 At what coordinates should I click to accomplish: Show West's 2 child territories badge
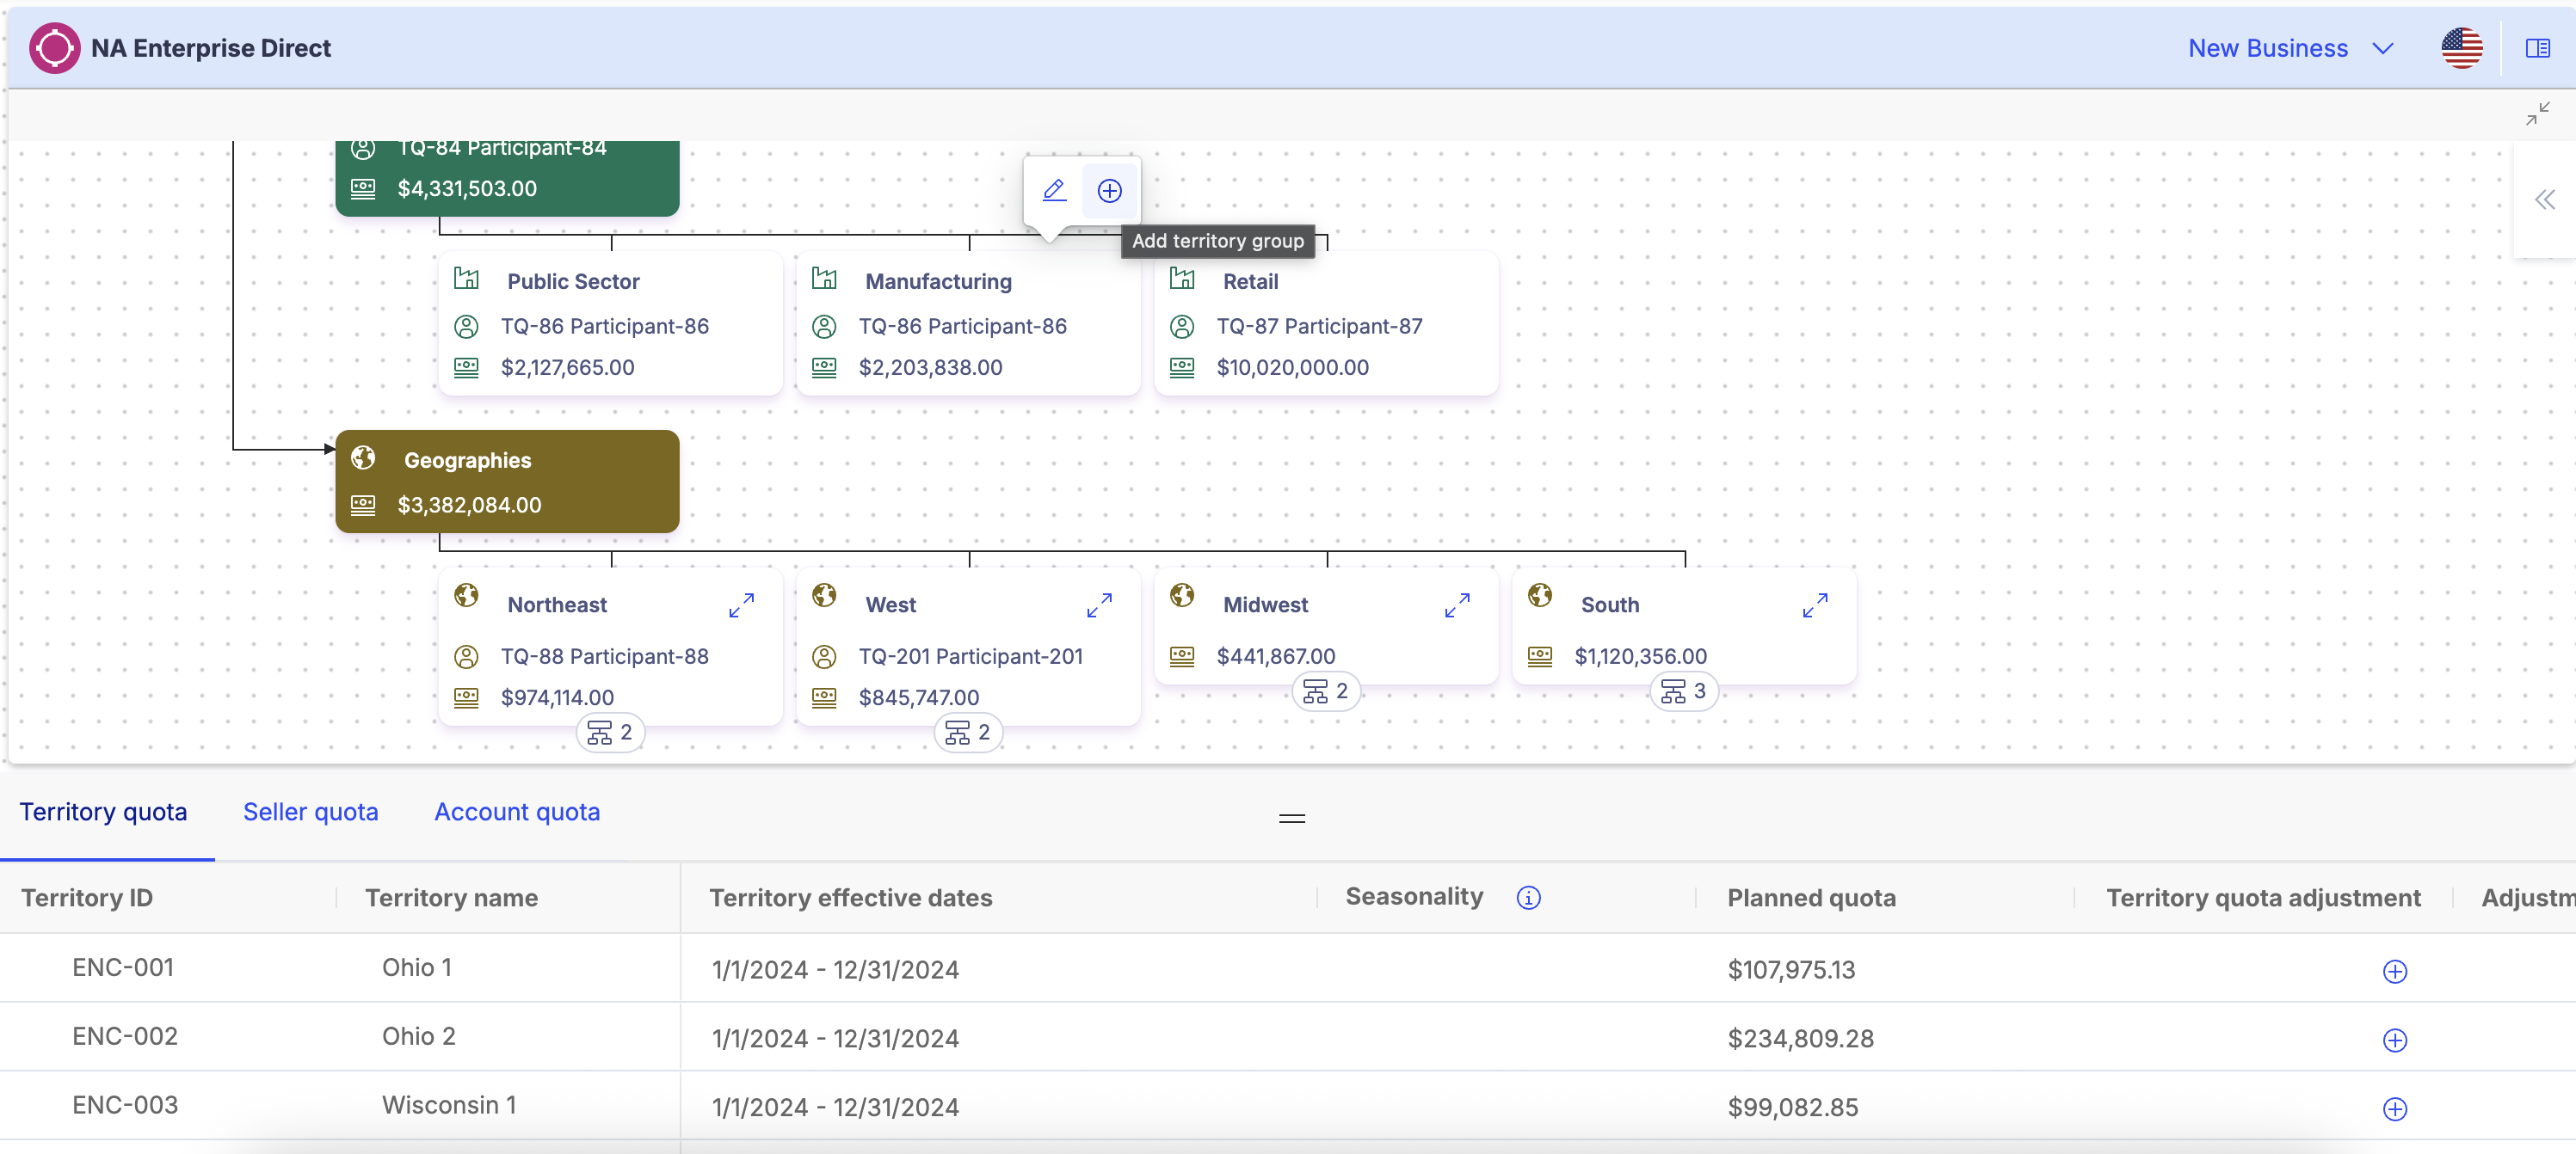click(x=968, y=733)
